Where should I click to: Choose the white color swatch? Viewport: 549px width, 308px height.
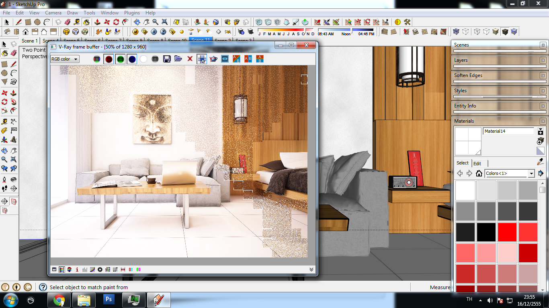465,190
